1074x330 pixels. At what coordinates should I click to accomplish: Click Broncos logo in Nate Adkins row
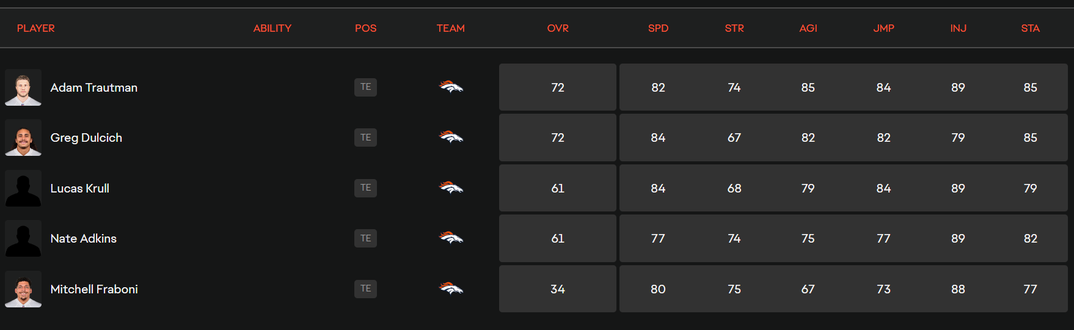(451, 238)
